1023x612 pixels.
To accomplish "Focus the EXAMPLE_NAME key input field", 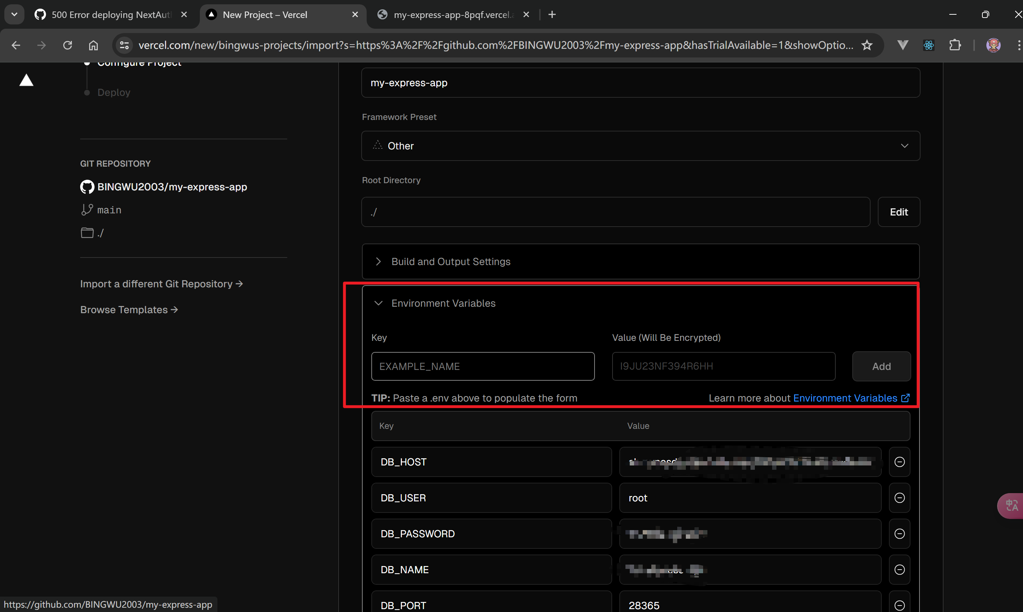I will (482, 366).
